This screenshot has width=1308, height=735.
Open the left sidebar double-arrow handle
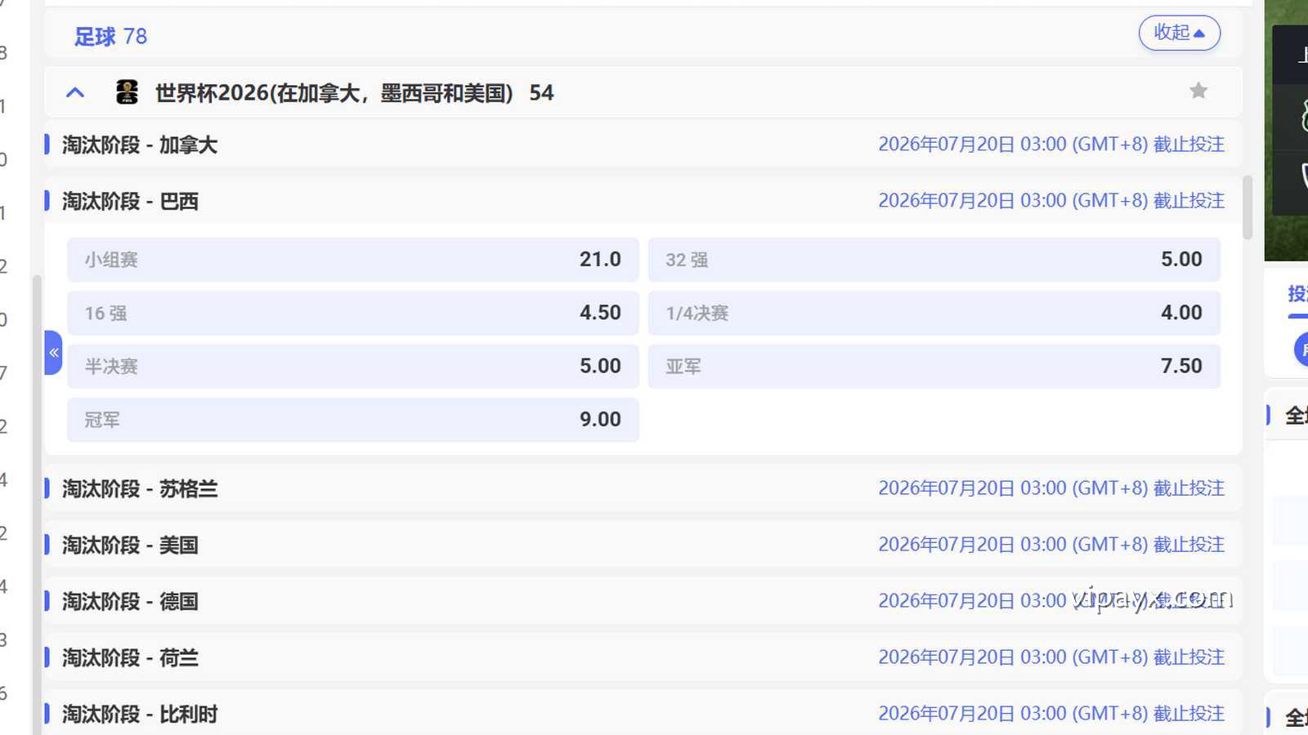point(53,353)
